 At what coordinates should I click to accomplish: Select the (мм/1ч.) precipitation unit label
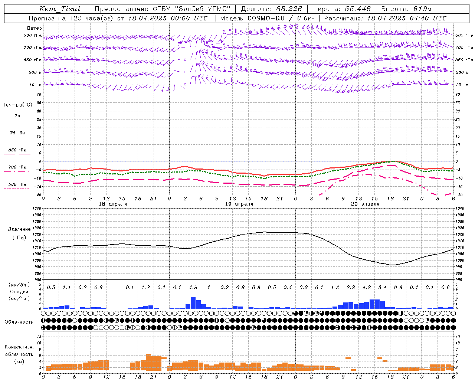tap(19, 299)
